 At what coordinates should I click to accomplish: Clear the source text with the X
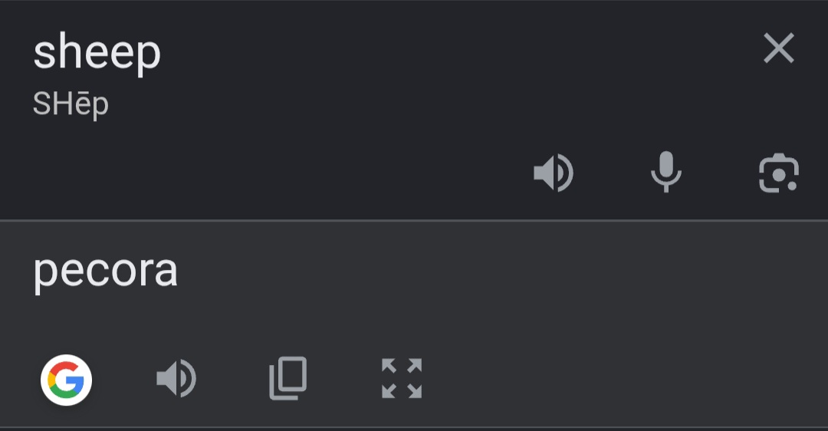coord(779,48)
